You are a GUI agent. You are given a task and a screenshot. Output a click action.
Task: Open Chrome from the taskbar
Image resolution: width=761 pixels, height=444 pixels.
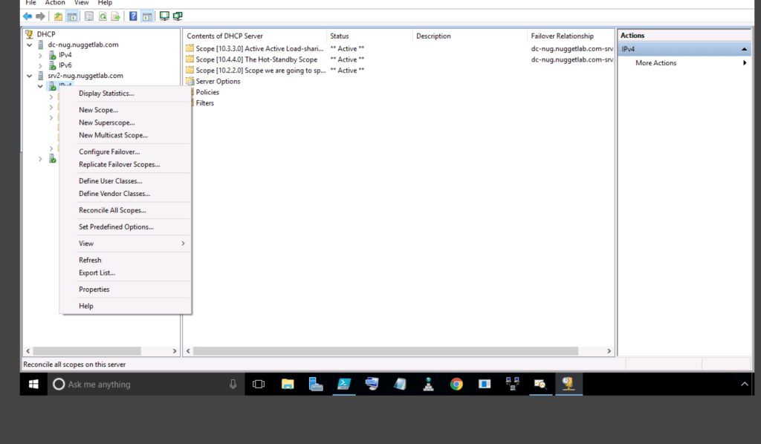point(456,384)
